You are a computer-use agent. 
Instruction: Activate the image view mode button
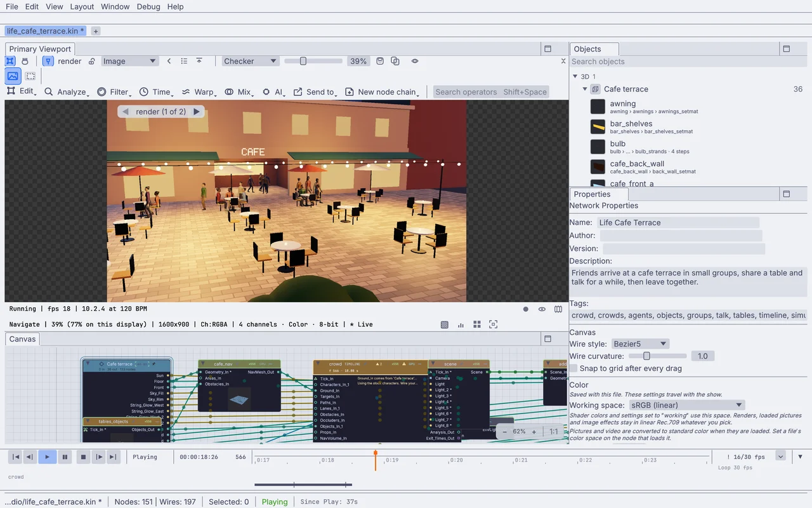click(x=13, y=76)
